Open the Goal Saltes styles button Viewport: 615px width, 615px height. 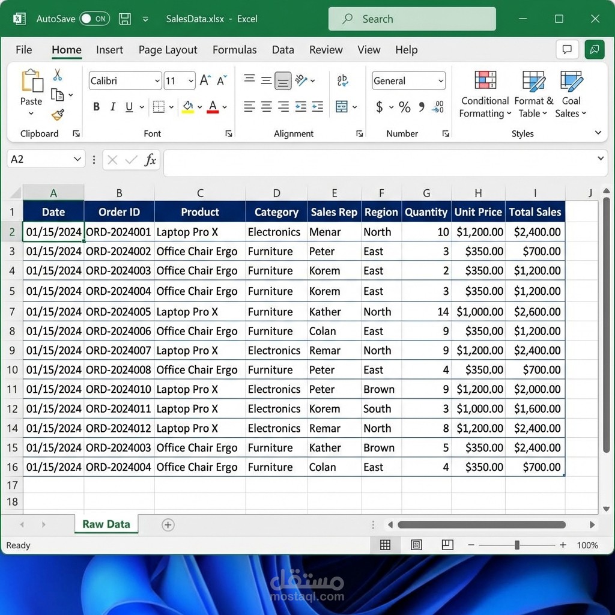click(571, 94)
